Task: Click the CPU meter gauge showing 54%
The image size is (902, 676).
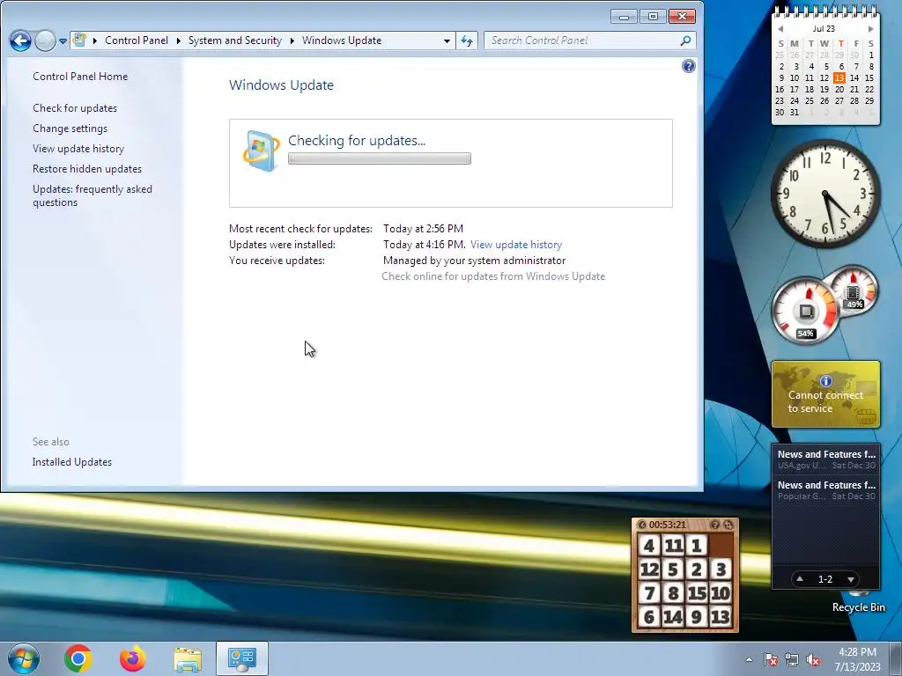Action: pyautogui.click(x=805, y=312)
